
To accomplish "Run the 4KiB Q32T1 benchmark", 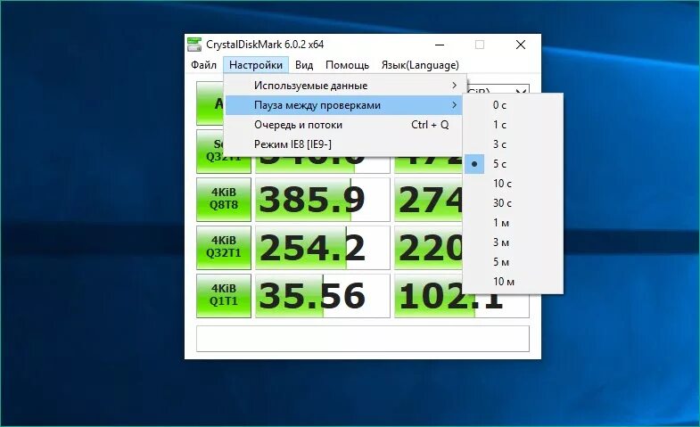I will pos(224,247).
